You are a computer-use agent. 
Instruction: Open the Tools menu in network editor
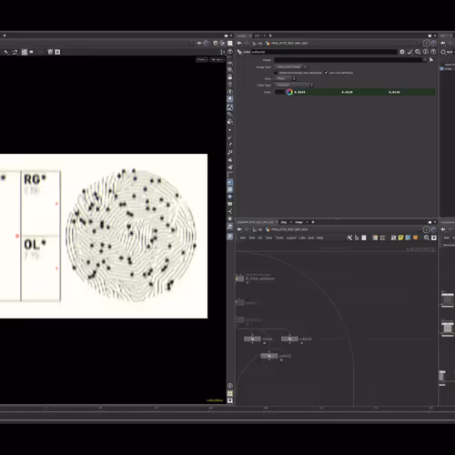pos(279,238)
